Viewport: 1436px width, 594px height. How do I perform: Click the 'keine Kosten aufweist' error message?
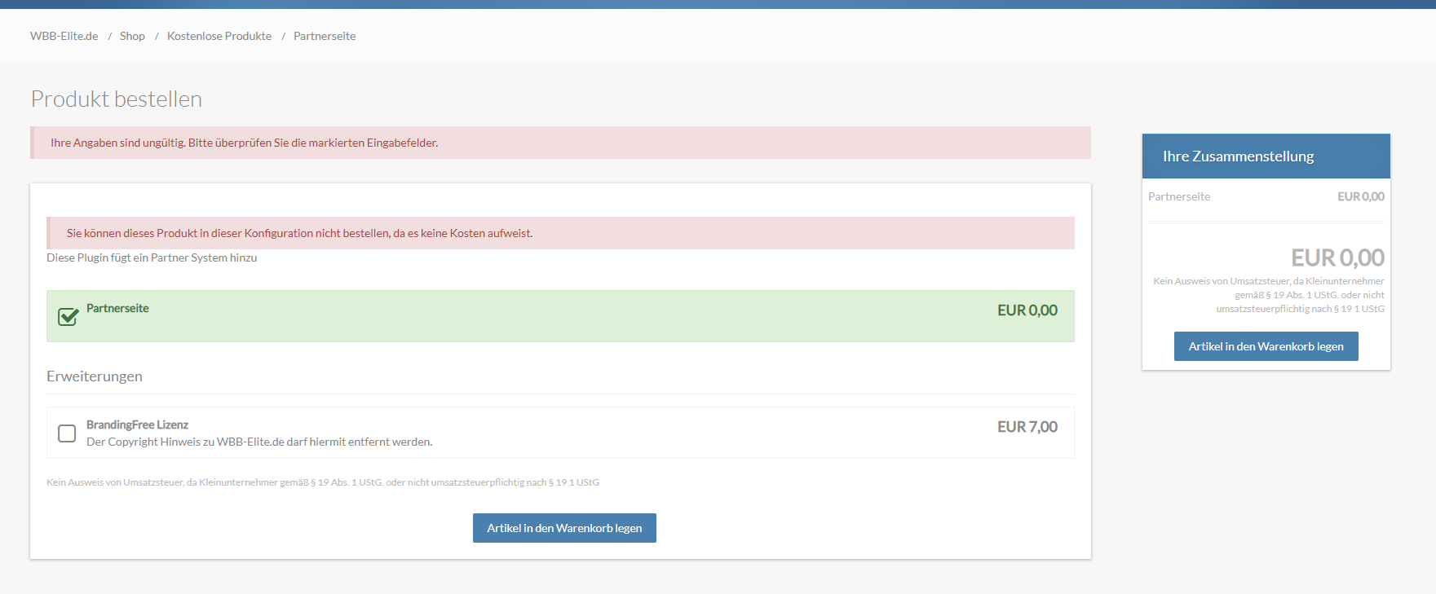[299, 233]
